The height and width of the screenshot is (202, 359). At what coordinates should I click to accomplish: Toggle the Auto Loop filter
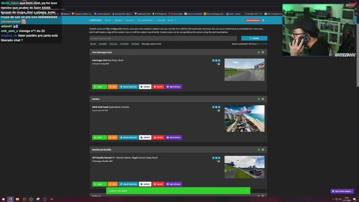click(113, 44)
